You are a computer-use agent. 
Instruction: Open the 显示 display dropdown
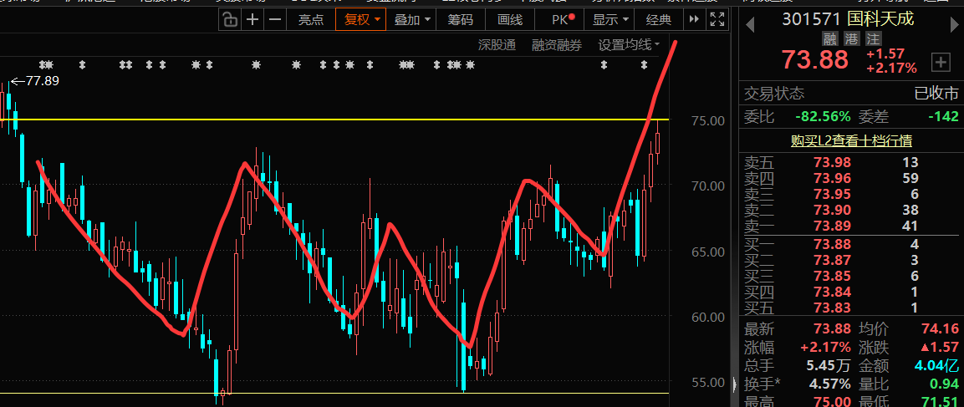[x=610, y=20]
